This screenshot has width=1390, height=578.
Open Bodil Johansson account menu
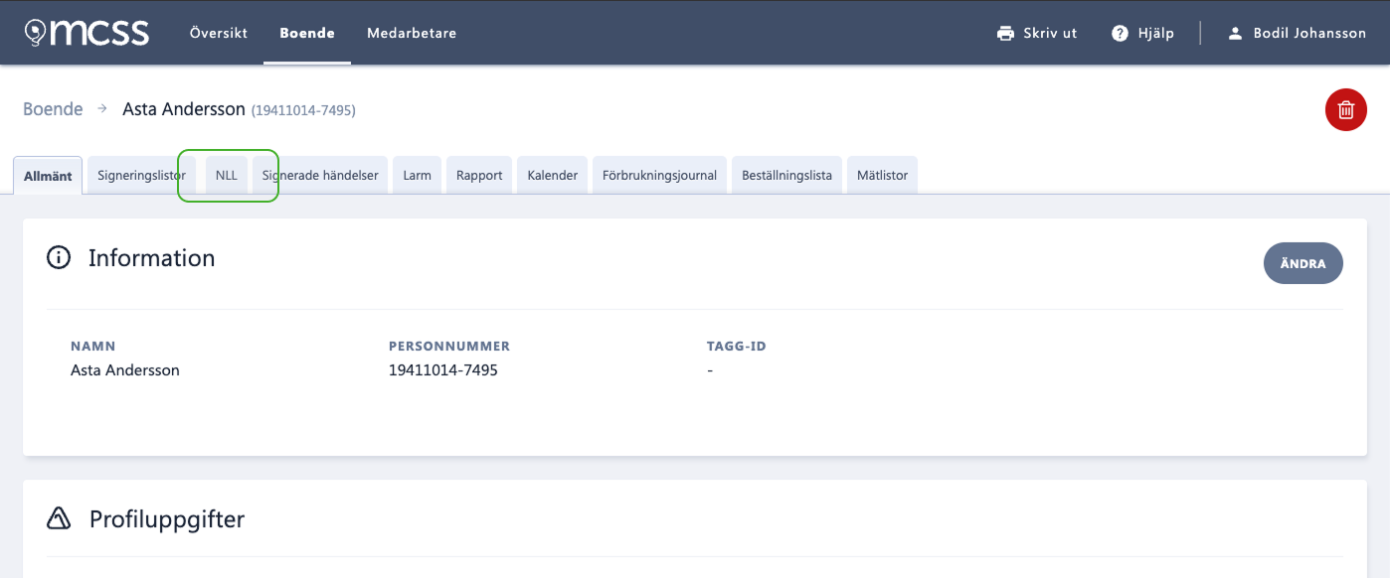point(1309,33)
